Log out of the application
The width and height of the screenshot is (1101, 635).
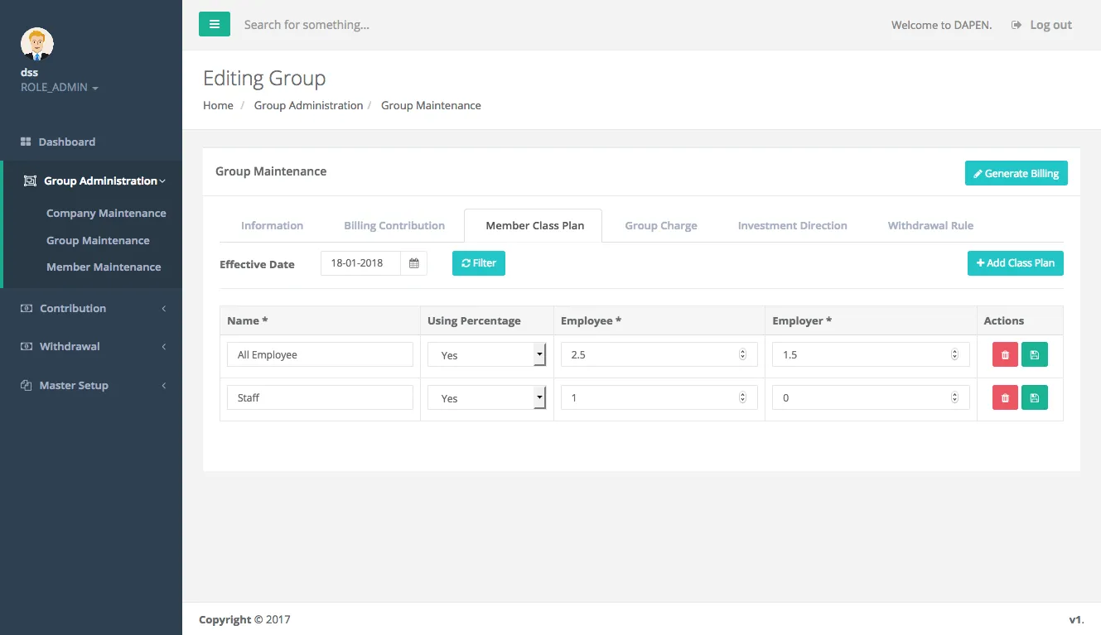click(x=1042, y=25)
